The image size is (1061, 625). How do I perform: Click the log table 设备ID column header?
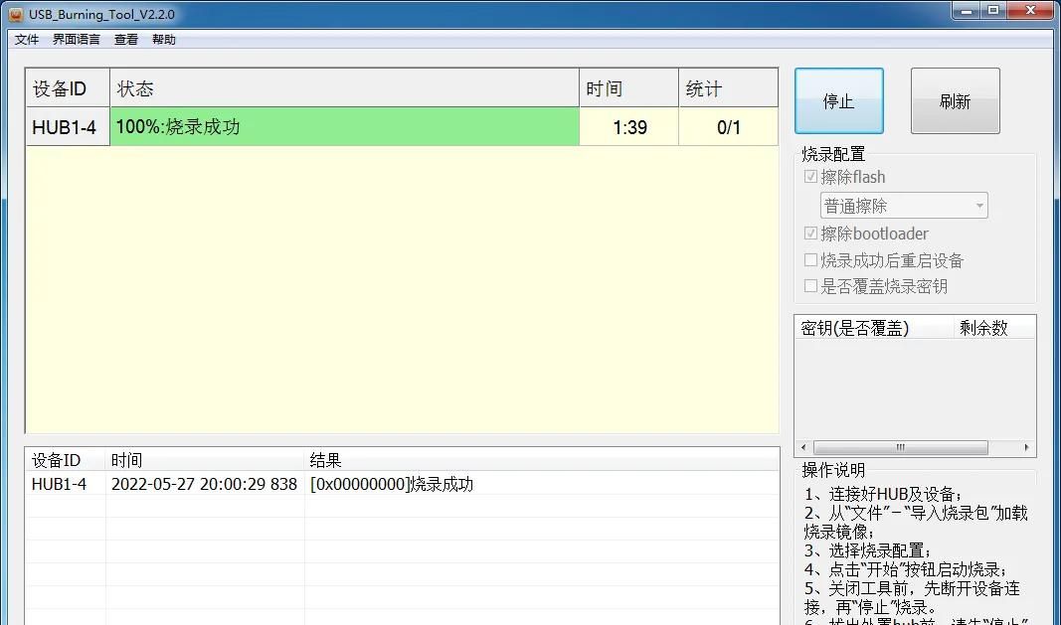(66, 461)
